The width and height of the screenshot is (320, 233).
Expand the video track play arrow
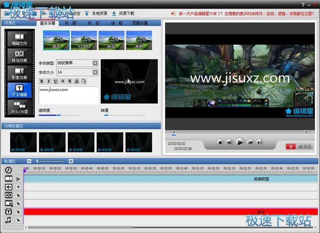[18, 179]
